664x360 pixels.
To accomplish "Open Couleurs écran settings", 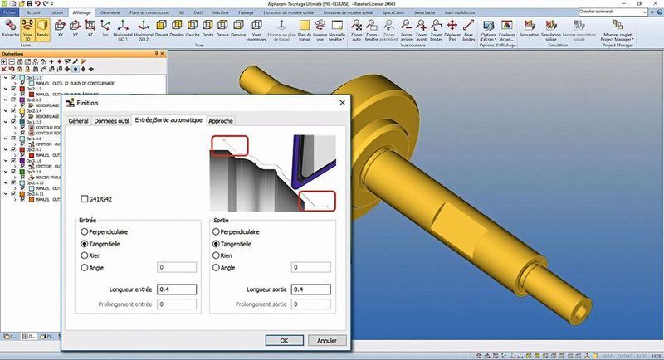I will click(x=507, y=30).
